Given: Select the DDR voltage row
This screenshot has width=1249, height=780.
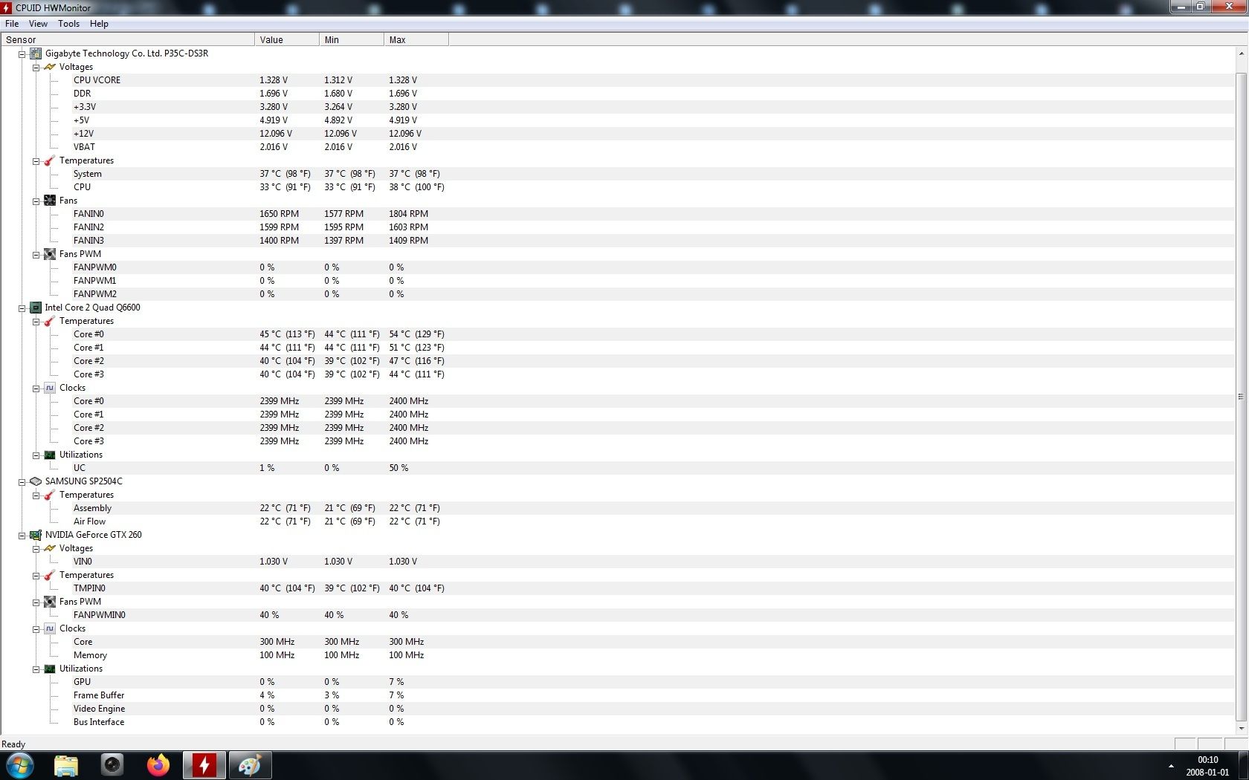Looking at the screenshot, I should click(x=617, y=94).
